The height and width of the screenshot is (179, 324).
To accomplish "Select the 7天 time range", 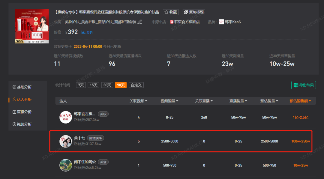I will pos(81,85).
